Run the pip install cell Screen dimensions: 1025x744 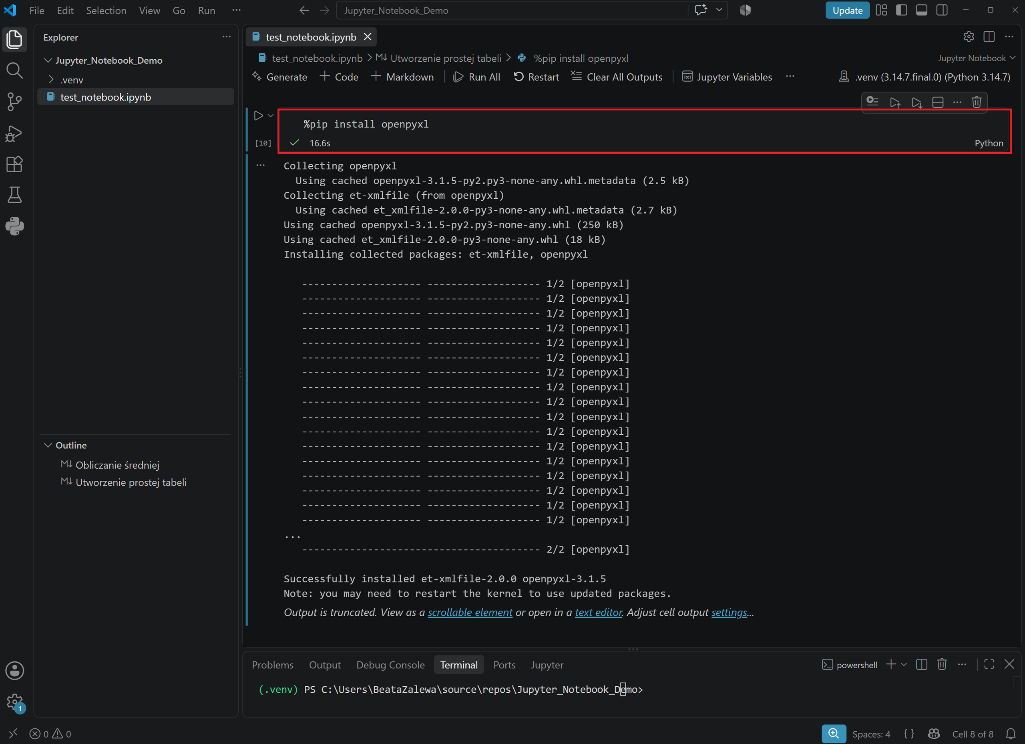[x=258, y=116]
